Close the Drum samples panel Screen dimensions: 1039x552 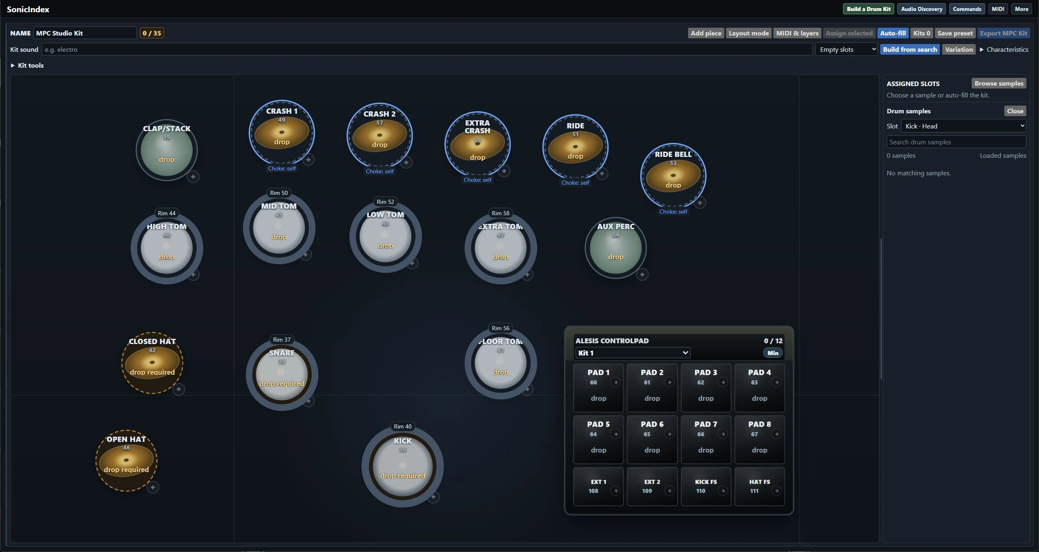[1015, 111]
